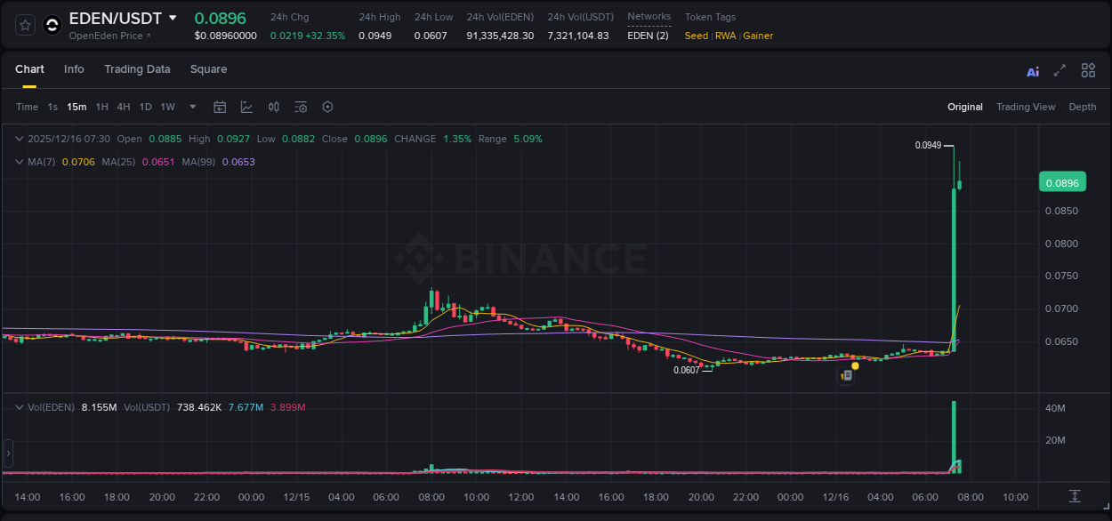Click the hexagon settings icon in chart toolbar
This screenshot has height=521, width=1112.
327,107
